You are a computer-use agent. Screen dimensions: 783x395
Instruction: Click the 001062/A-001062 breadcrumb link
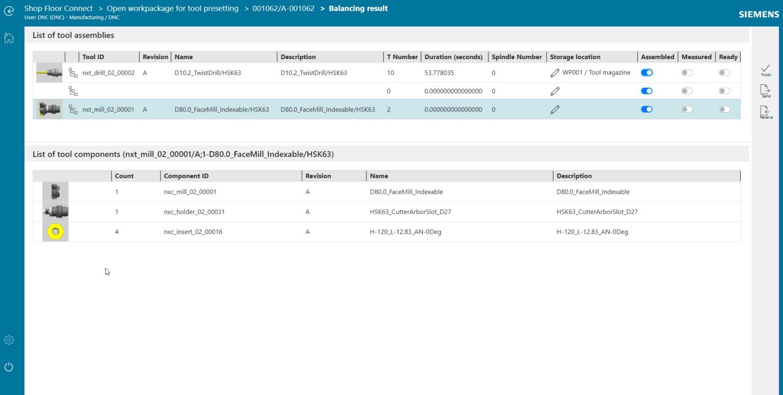click(283, 8)
